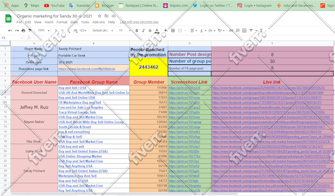The height and width of the screenshot is (196, 335).
Task: Open 'South Florida & Brazil' group link
Action: click(x=74, y=127)
